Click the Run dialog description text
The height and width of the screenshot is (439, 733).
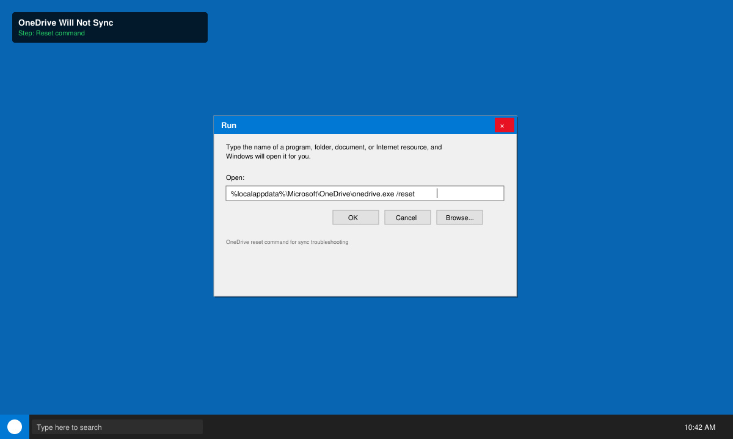coord(334,151)
